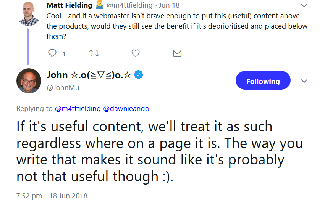This screenshot has height=204, width=325.
Task: Click the Matt Fielding display name
Action: [x=69, y=6]
